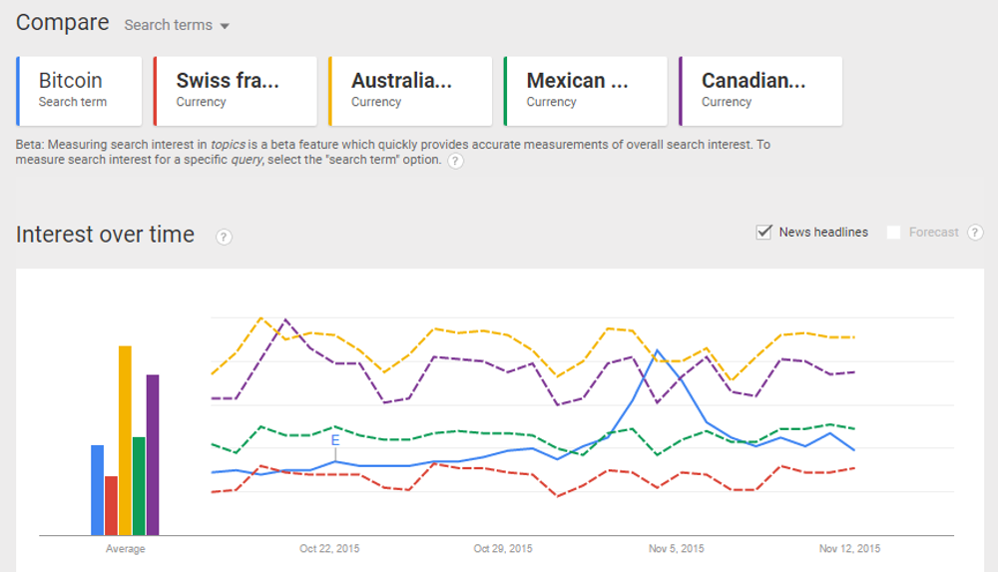Click the green Mexican peso average bar
Viewport: 998px width, 572px height.
click(x=139, y=485)
